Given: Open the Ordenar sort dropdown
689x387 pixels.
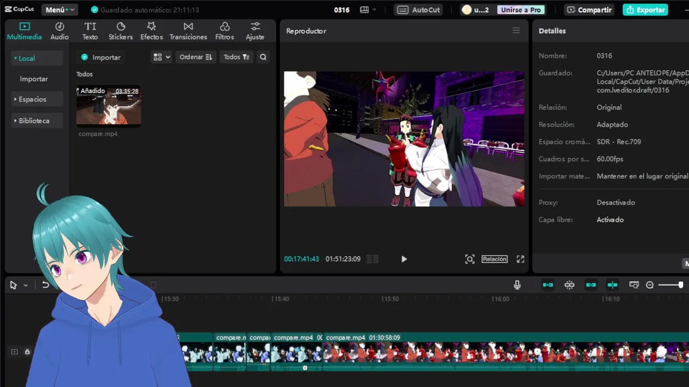Looking at the screenshot, I should [x=195, y=57].
